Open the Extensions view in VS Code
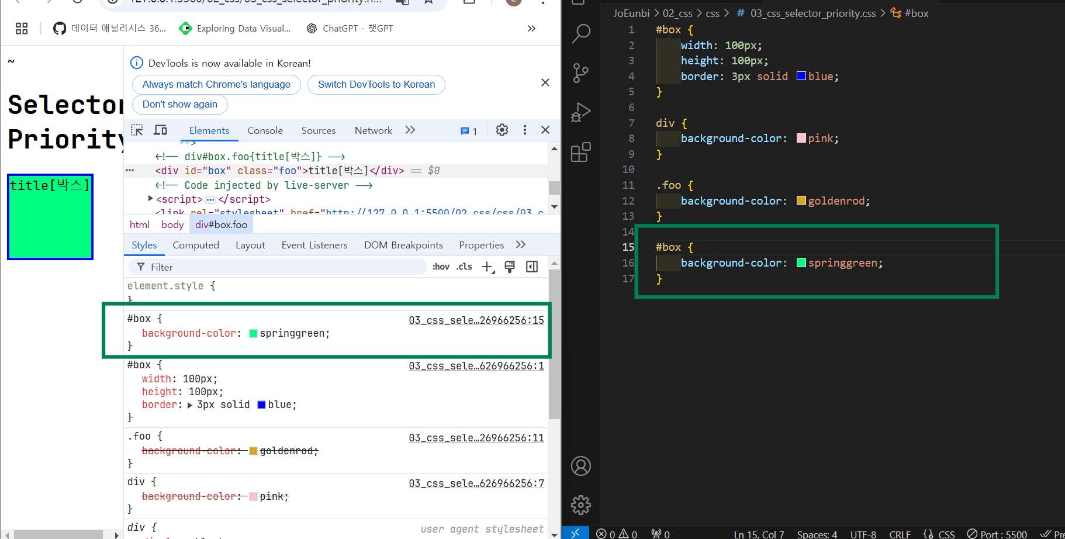The height and width of the screenshot is (539, 1065). (x=580, y=152)
